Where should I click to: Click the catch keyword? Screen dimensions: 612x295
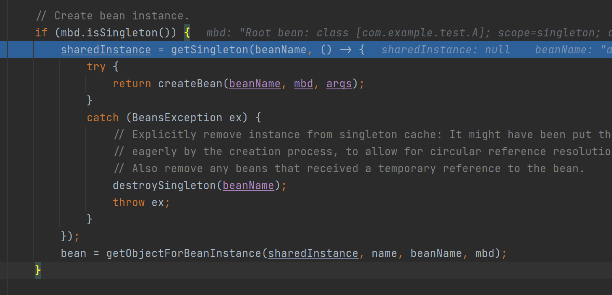(x=103, y=118)
